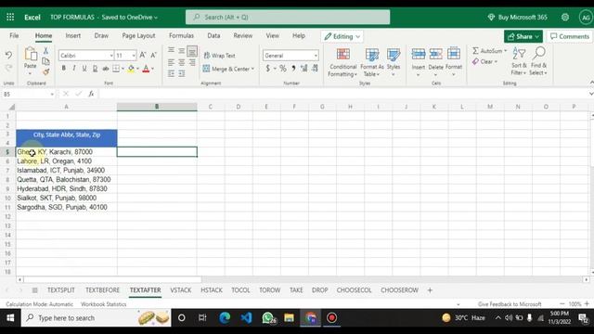Open the General number format dropdown
This screenshot has width=594, height=334.
[x=316, y=56]
